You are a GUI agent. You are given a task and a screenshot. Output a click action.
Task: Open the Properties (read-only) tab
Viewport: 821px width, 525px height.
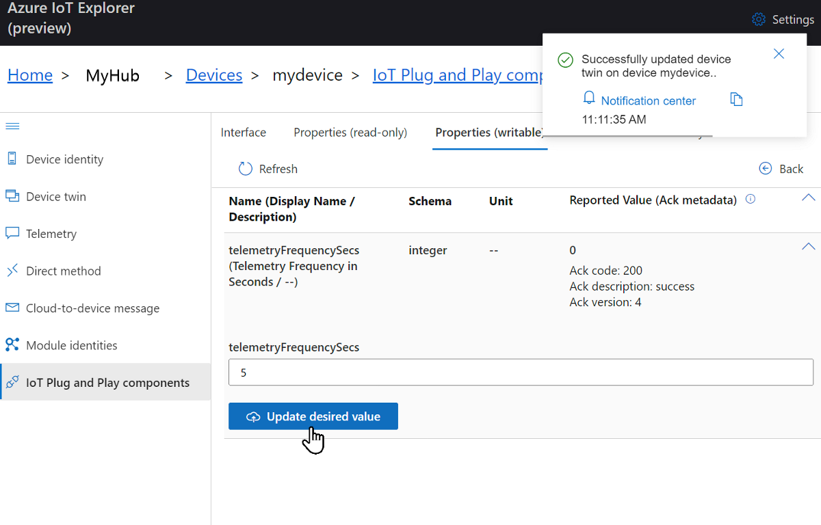coord(350,132)
